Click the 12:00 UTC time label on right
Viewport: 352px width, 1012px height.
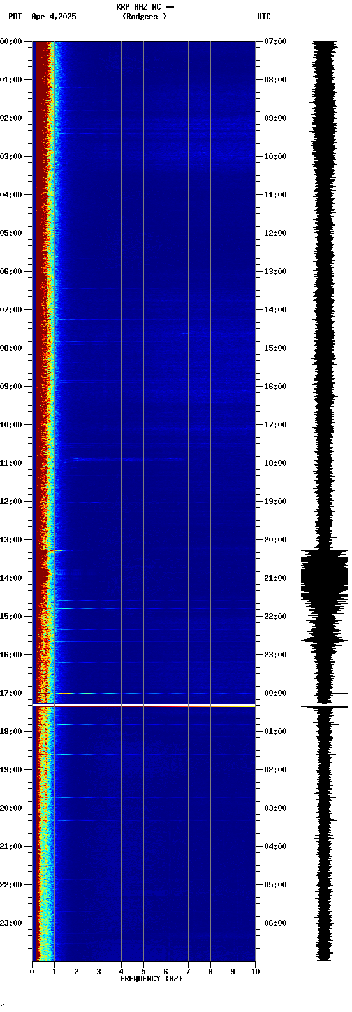click(275, 233)
